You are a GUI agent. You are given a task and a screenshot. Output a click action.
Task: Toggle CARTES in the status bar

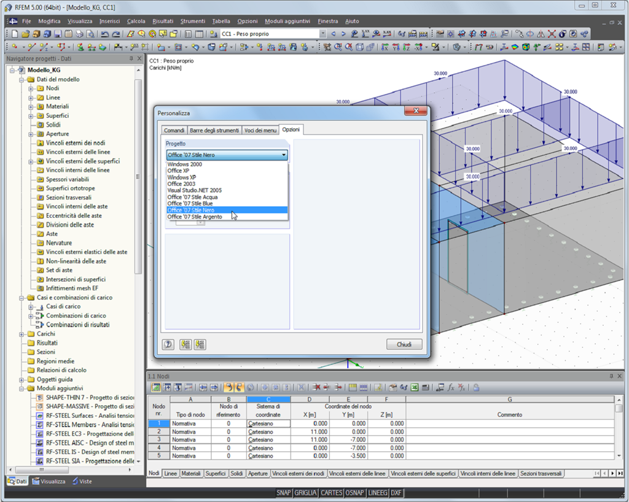click(331, 493)
